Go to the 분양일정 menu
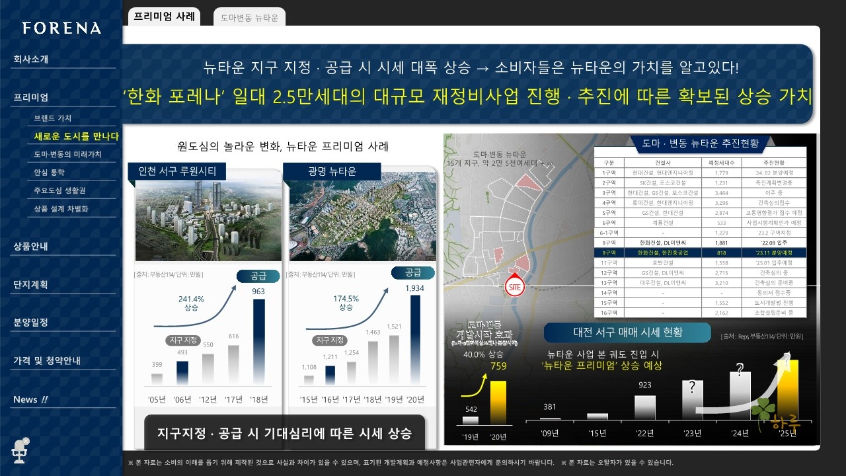The width and height of the screenshot is (846, 476). click(31, 322)
